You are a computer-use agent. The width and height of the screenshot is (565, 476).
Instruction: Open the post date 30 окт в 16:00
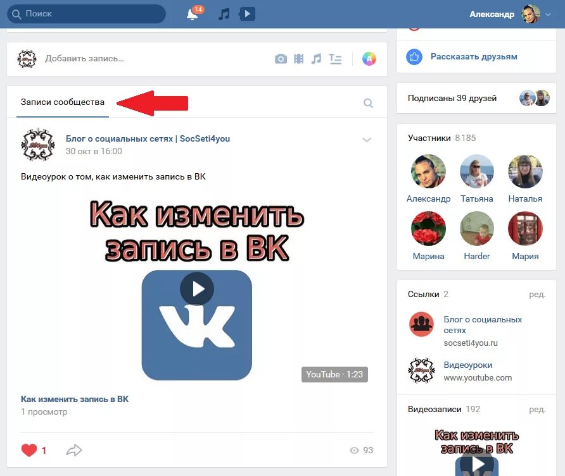94,151
